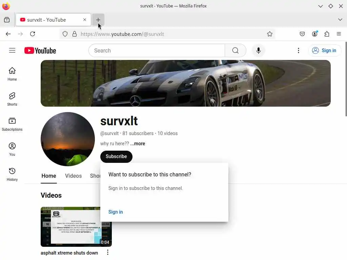Viewport: 347px width, 260px height.
Task: Click the "Videos" section heading
Action: (x=51, y=195)
